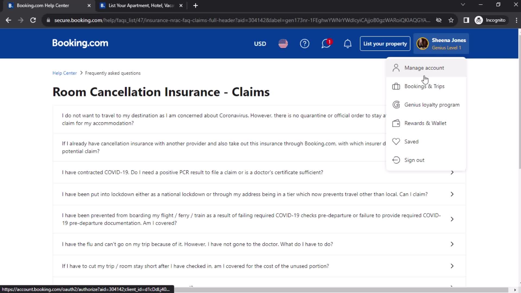Select Manage account menu item
Image resolution: width=521 pixels, height=293 pixels.
[x=426, y=68]
